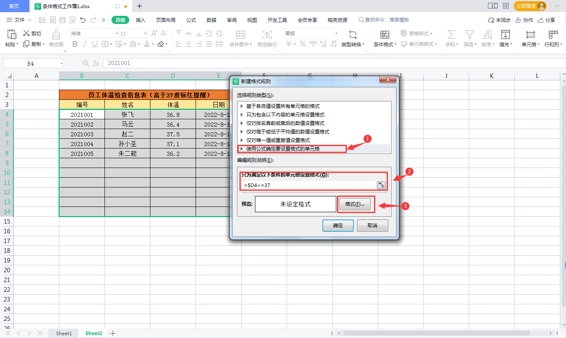
Task: Open the Conditional Format (条件格式) icon
Action: 385,34
